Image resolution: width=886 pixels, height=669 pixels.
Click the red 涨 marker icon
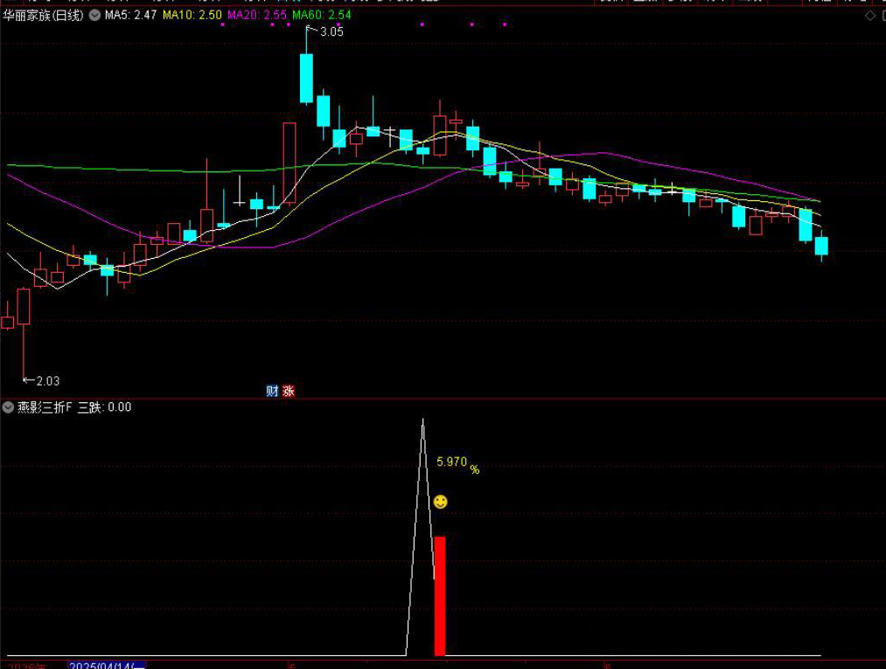[x=288, y=391]
